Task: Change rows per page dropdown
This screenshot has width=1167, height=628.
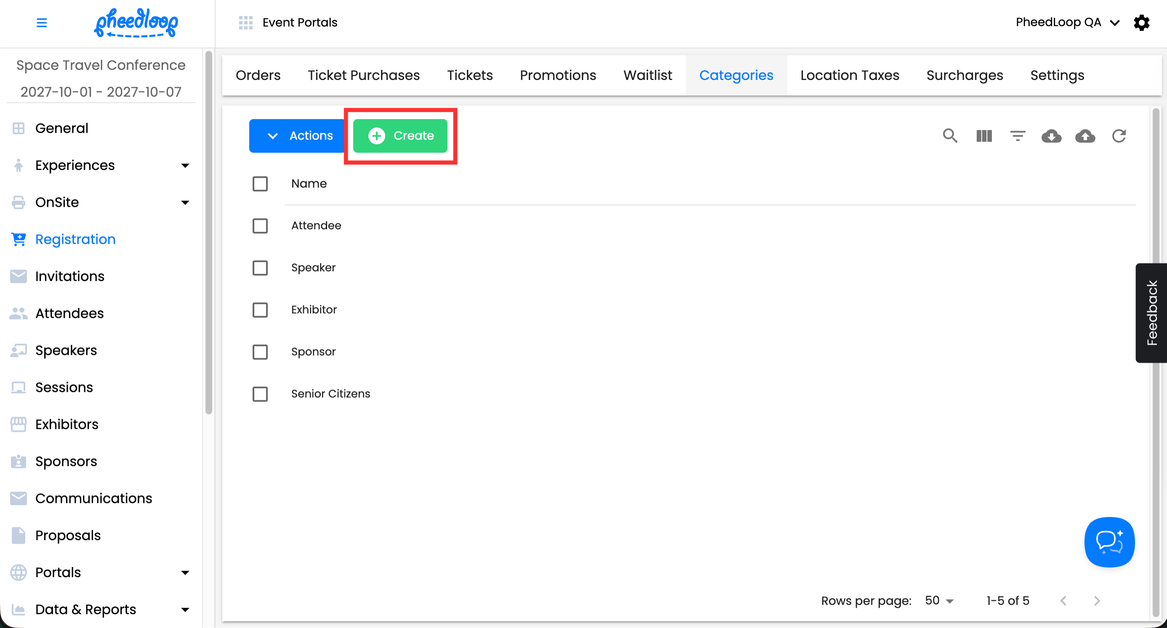Action: [x=939, y=600]
